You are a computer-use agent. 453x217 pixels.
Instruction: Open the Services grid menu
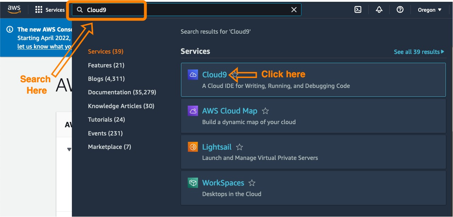coord(50,10)
